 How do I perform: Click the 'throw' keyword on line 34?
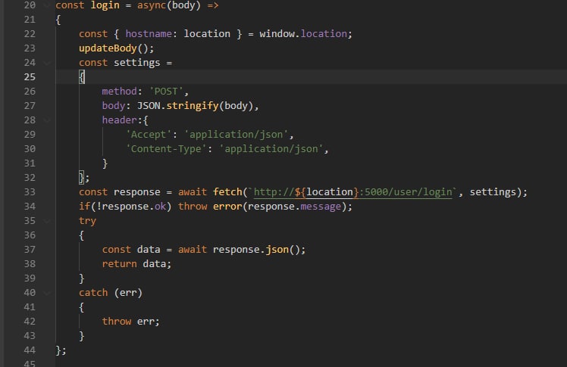coord(193,207)
